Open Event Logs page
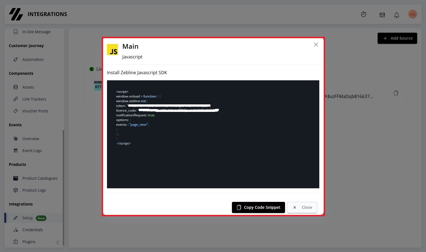426x252 pixels. pos(32,151)
